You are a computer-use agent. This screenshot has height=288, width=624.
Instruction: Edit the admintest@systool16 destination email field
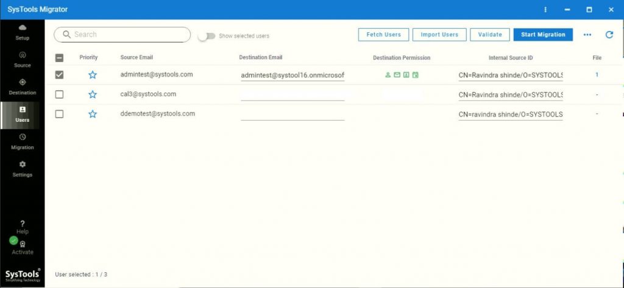tap(292, 75)
